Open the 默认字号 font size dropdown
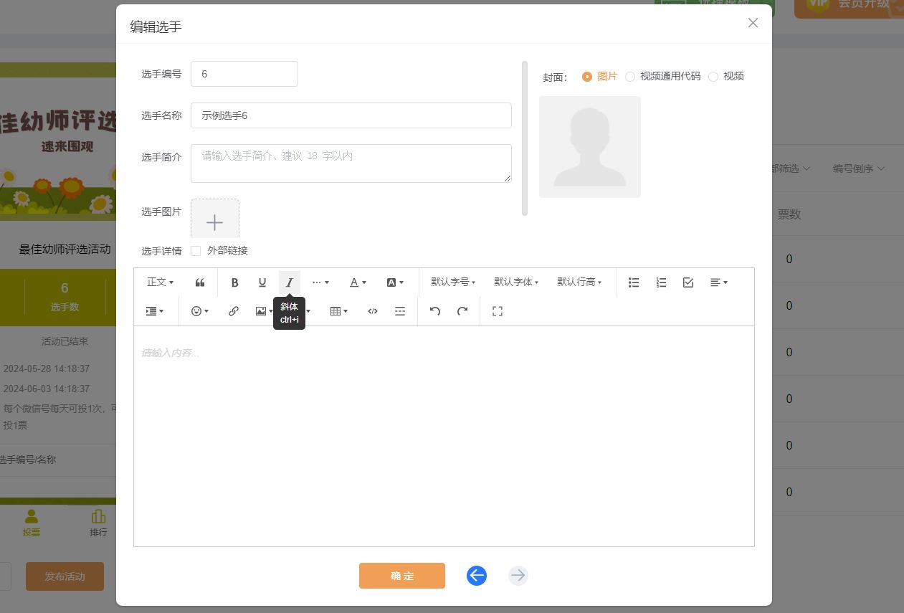 click(453, 282)
